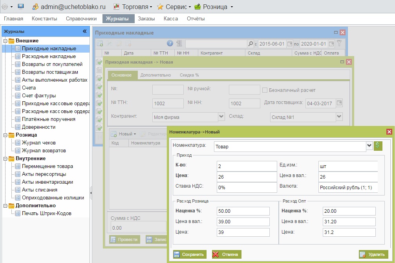Switch to Скидка % tab

(189, 75)
